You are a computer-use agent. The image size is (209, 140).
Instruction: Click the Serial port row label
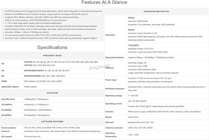[110, 35]
